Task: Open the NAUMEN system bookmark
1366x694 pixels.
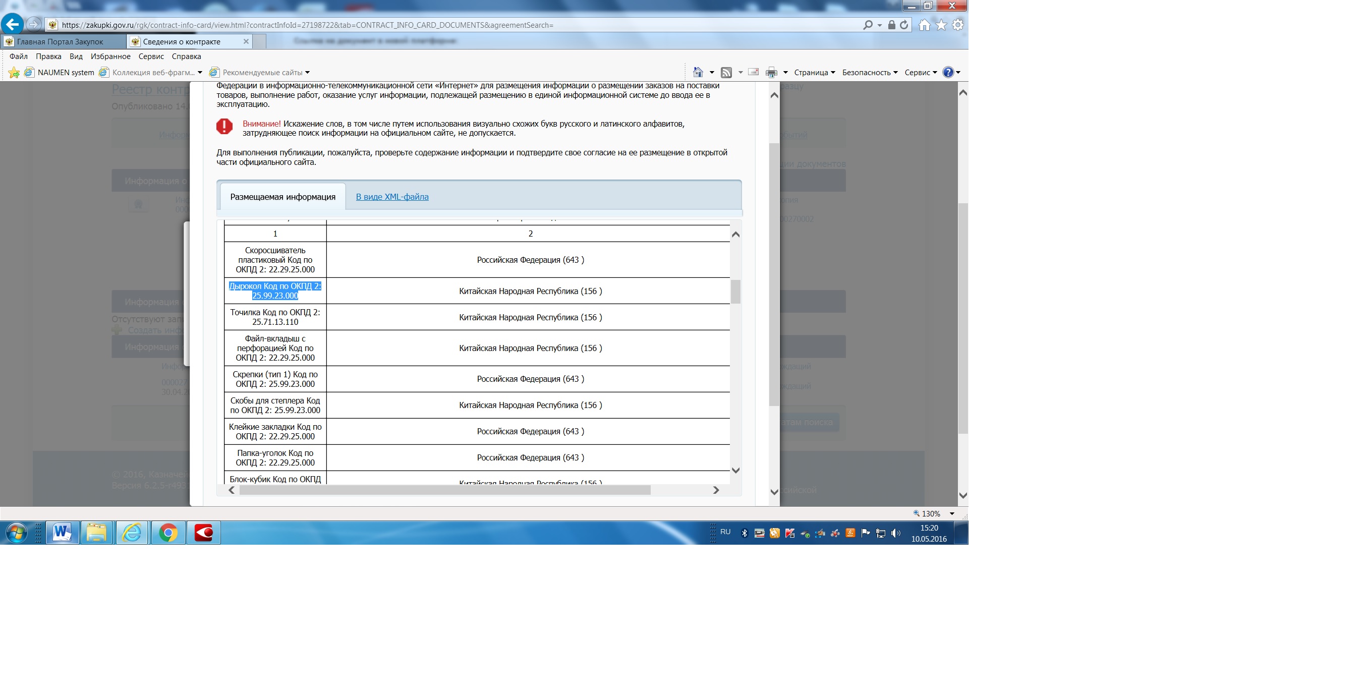Action: click(x=60, y=72)
